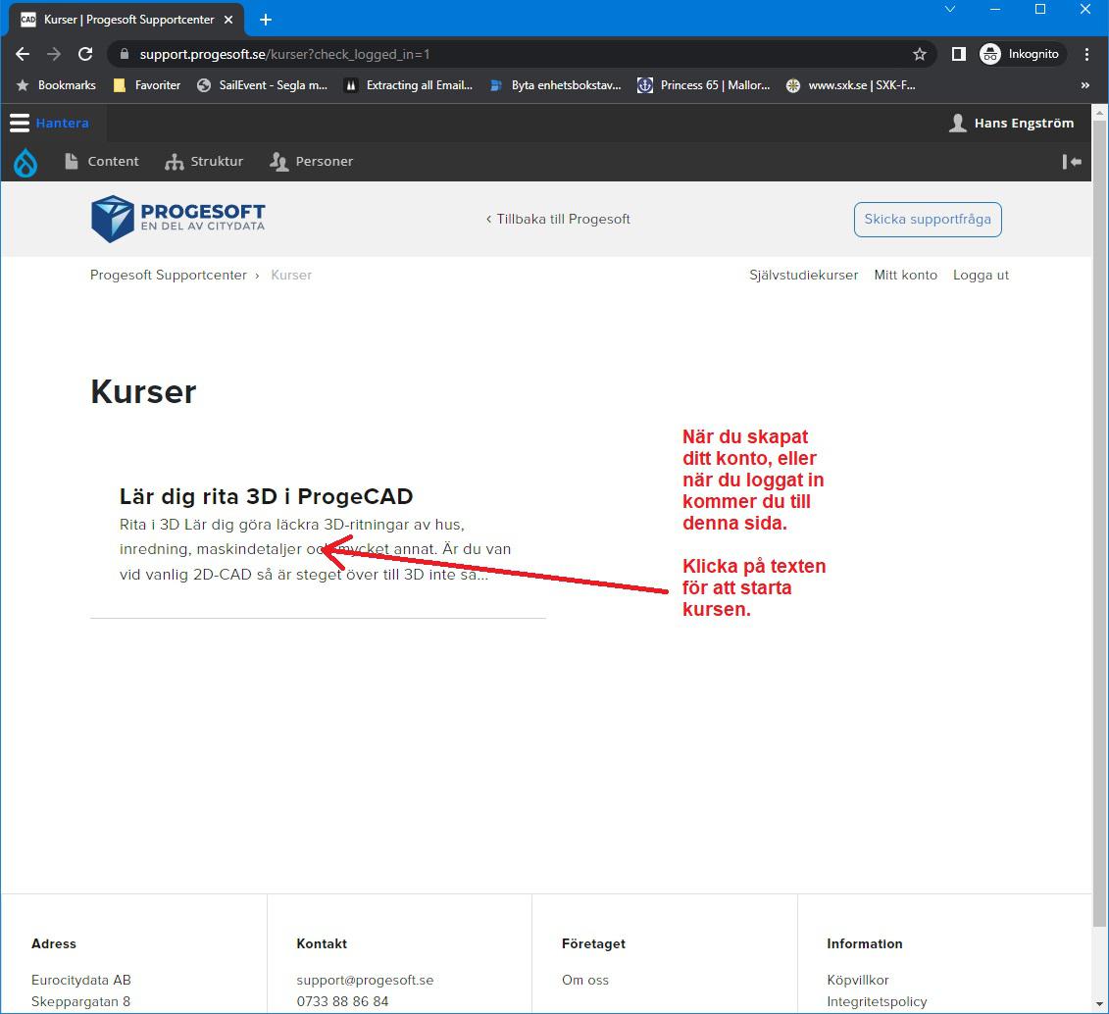Open the Bookmarks bookmark

coord(56,85)
